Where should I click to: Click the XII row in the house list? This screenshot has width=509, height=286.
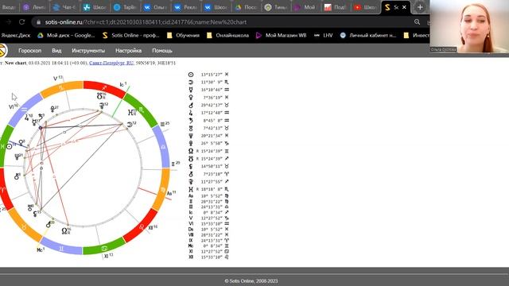[x=208, y=257]
